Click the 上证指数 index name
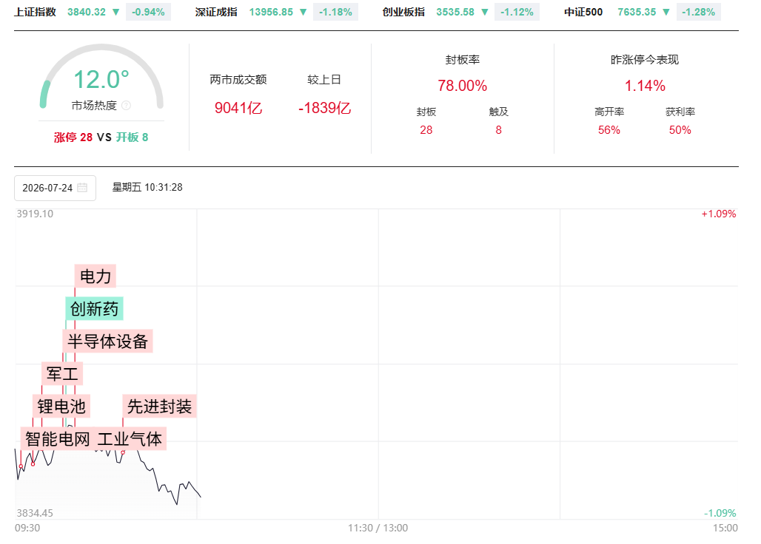The image size is (761, 544). coord(35,12)
